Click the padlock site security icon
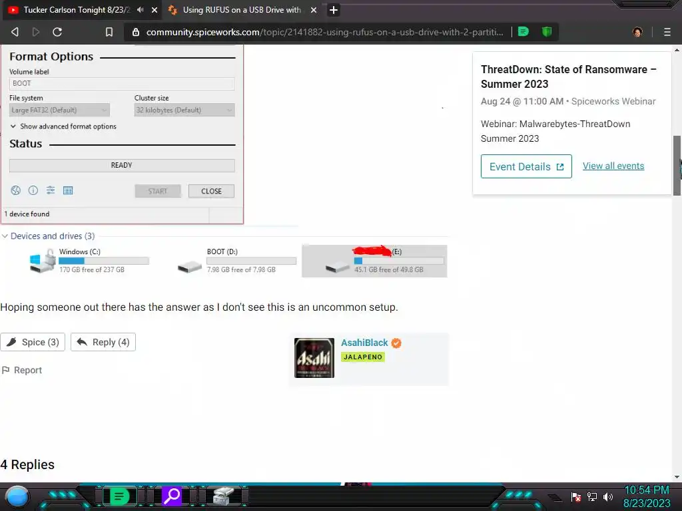Screen dimensions: 682x511 tap(136, 32)
